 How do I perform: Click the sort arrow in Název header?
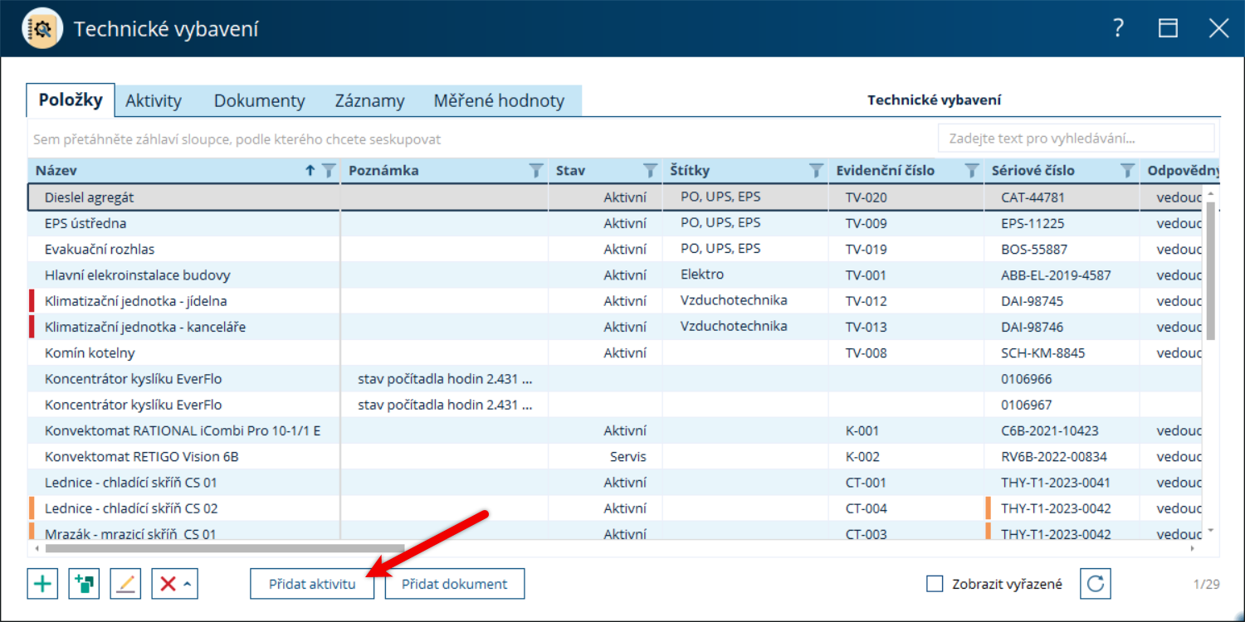pos(310,171)
